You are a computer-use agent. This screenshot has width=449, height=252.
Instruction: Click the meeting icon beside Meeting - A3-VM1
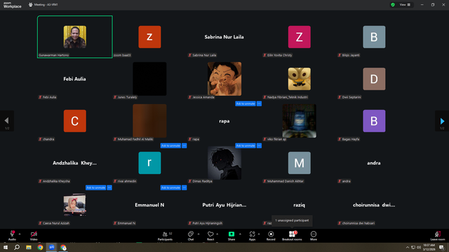point(30,5)
